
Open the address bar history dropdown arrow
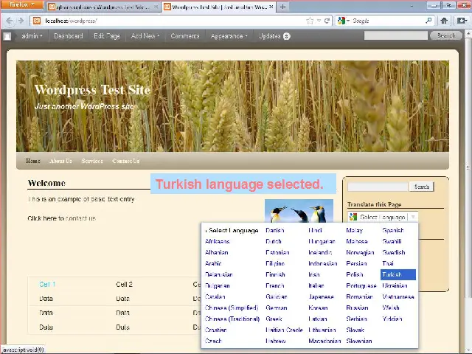[319, 21]
